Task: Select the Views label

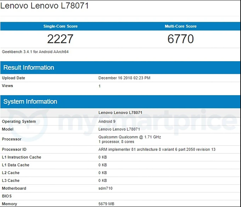Action: point(7,86)
